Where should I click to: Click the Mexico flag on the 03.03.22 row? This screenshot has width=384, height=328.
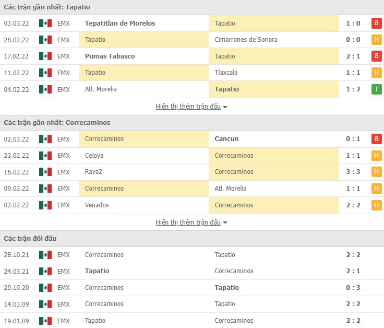click(x=45, y=24)
